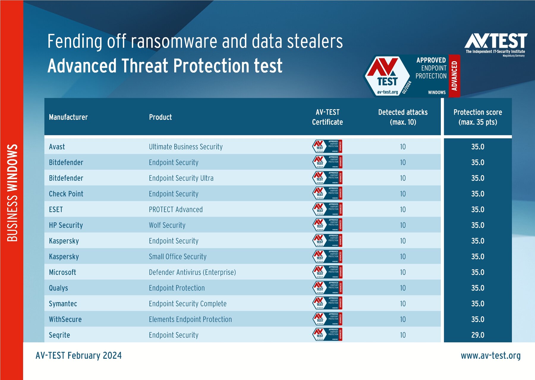Select the WithSecure certificate badge icon
Viewport: 535px width, 380px height.
click(x=327, y=319)
